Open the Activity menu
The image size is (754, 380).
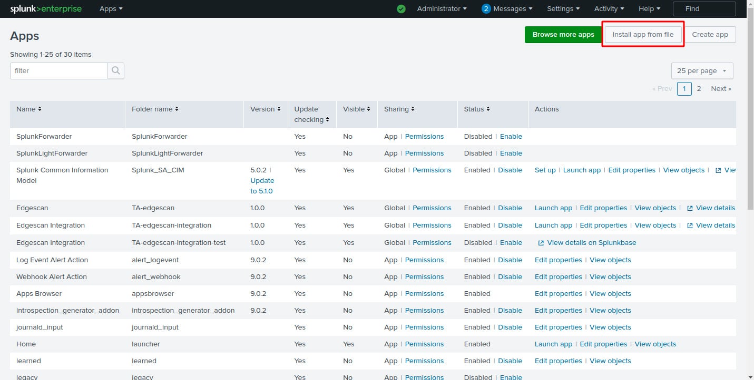click(x=609, y=9)
